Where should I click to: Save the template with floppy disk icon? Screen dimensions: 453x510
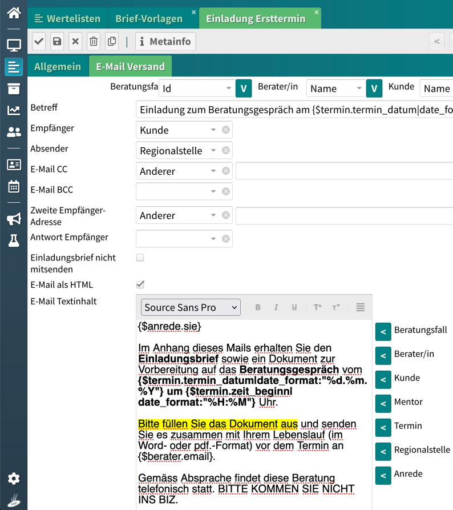tap(57, 42)
